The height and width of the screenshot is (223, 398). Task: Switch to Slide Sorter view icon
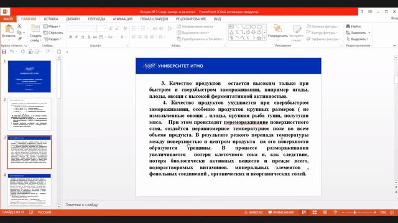pos(315,212)
